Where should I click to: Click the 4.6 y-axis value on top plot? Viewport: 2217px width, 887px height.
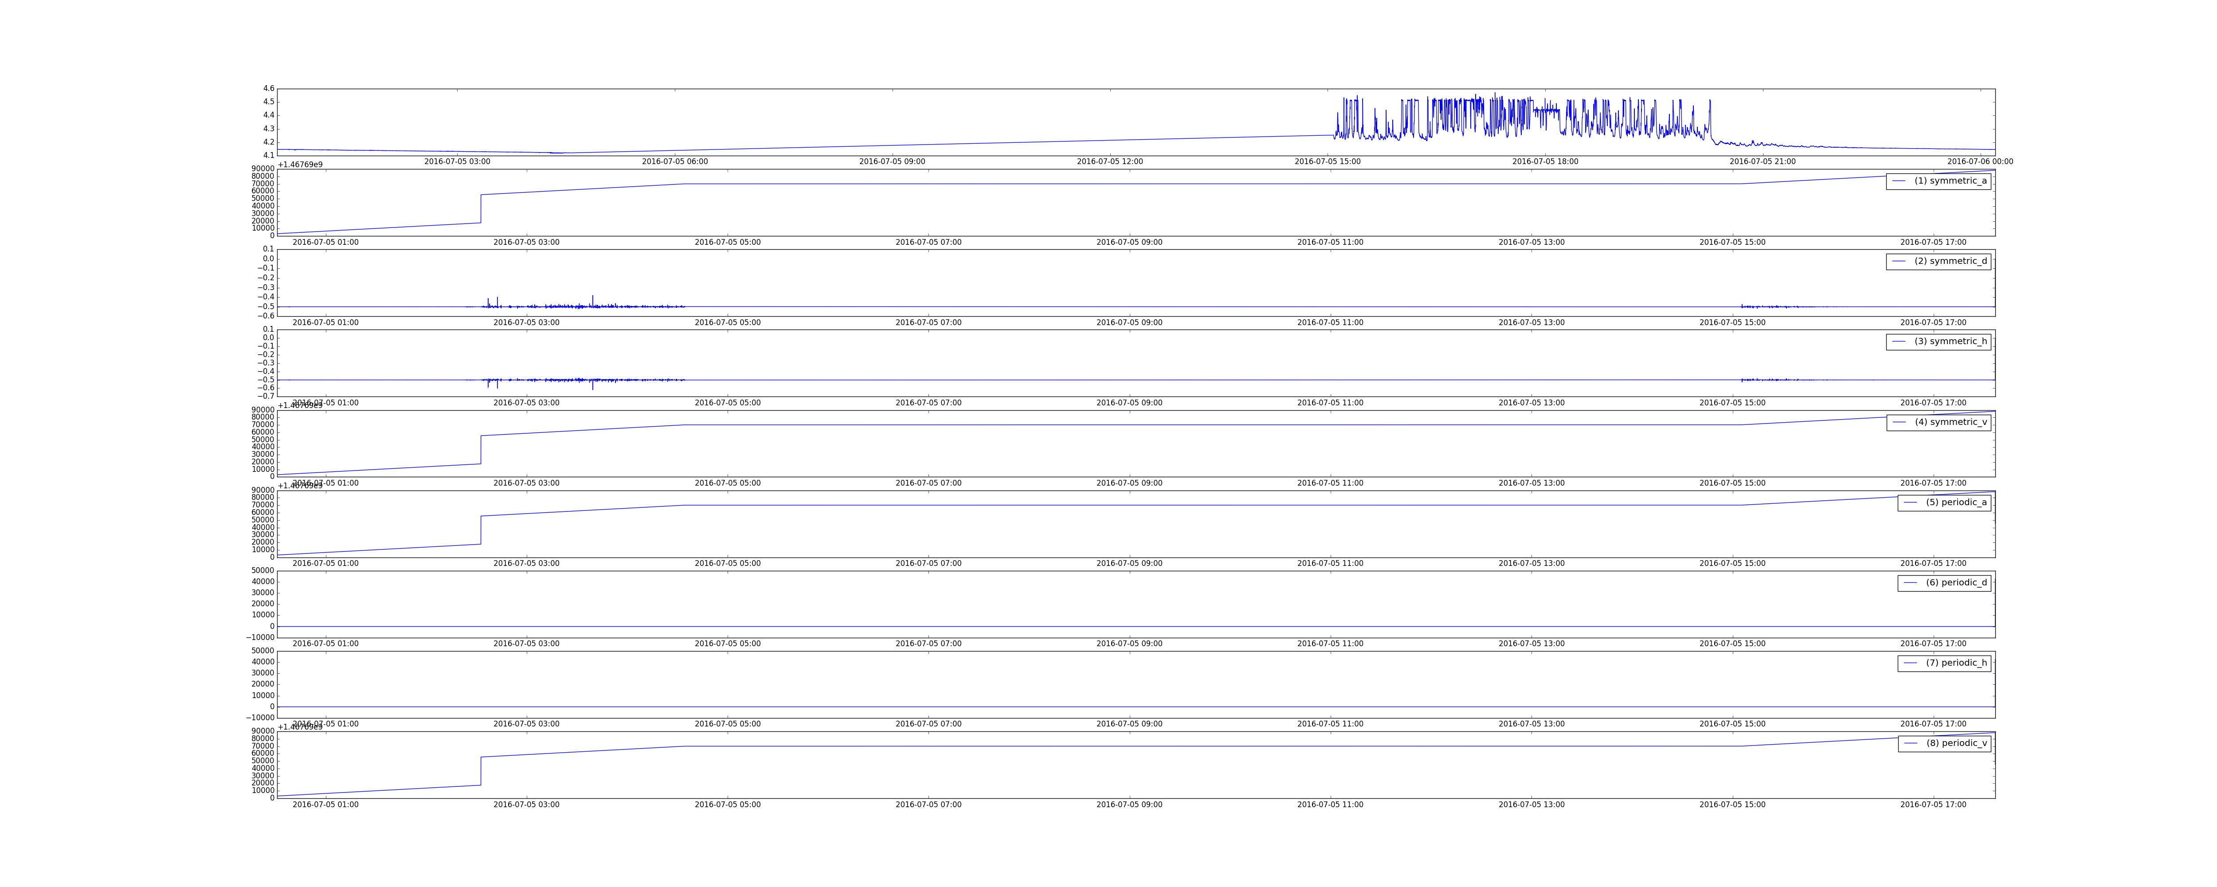click(270, 89)
